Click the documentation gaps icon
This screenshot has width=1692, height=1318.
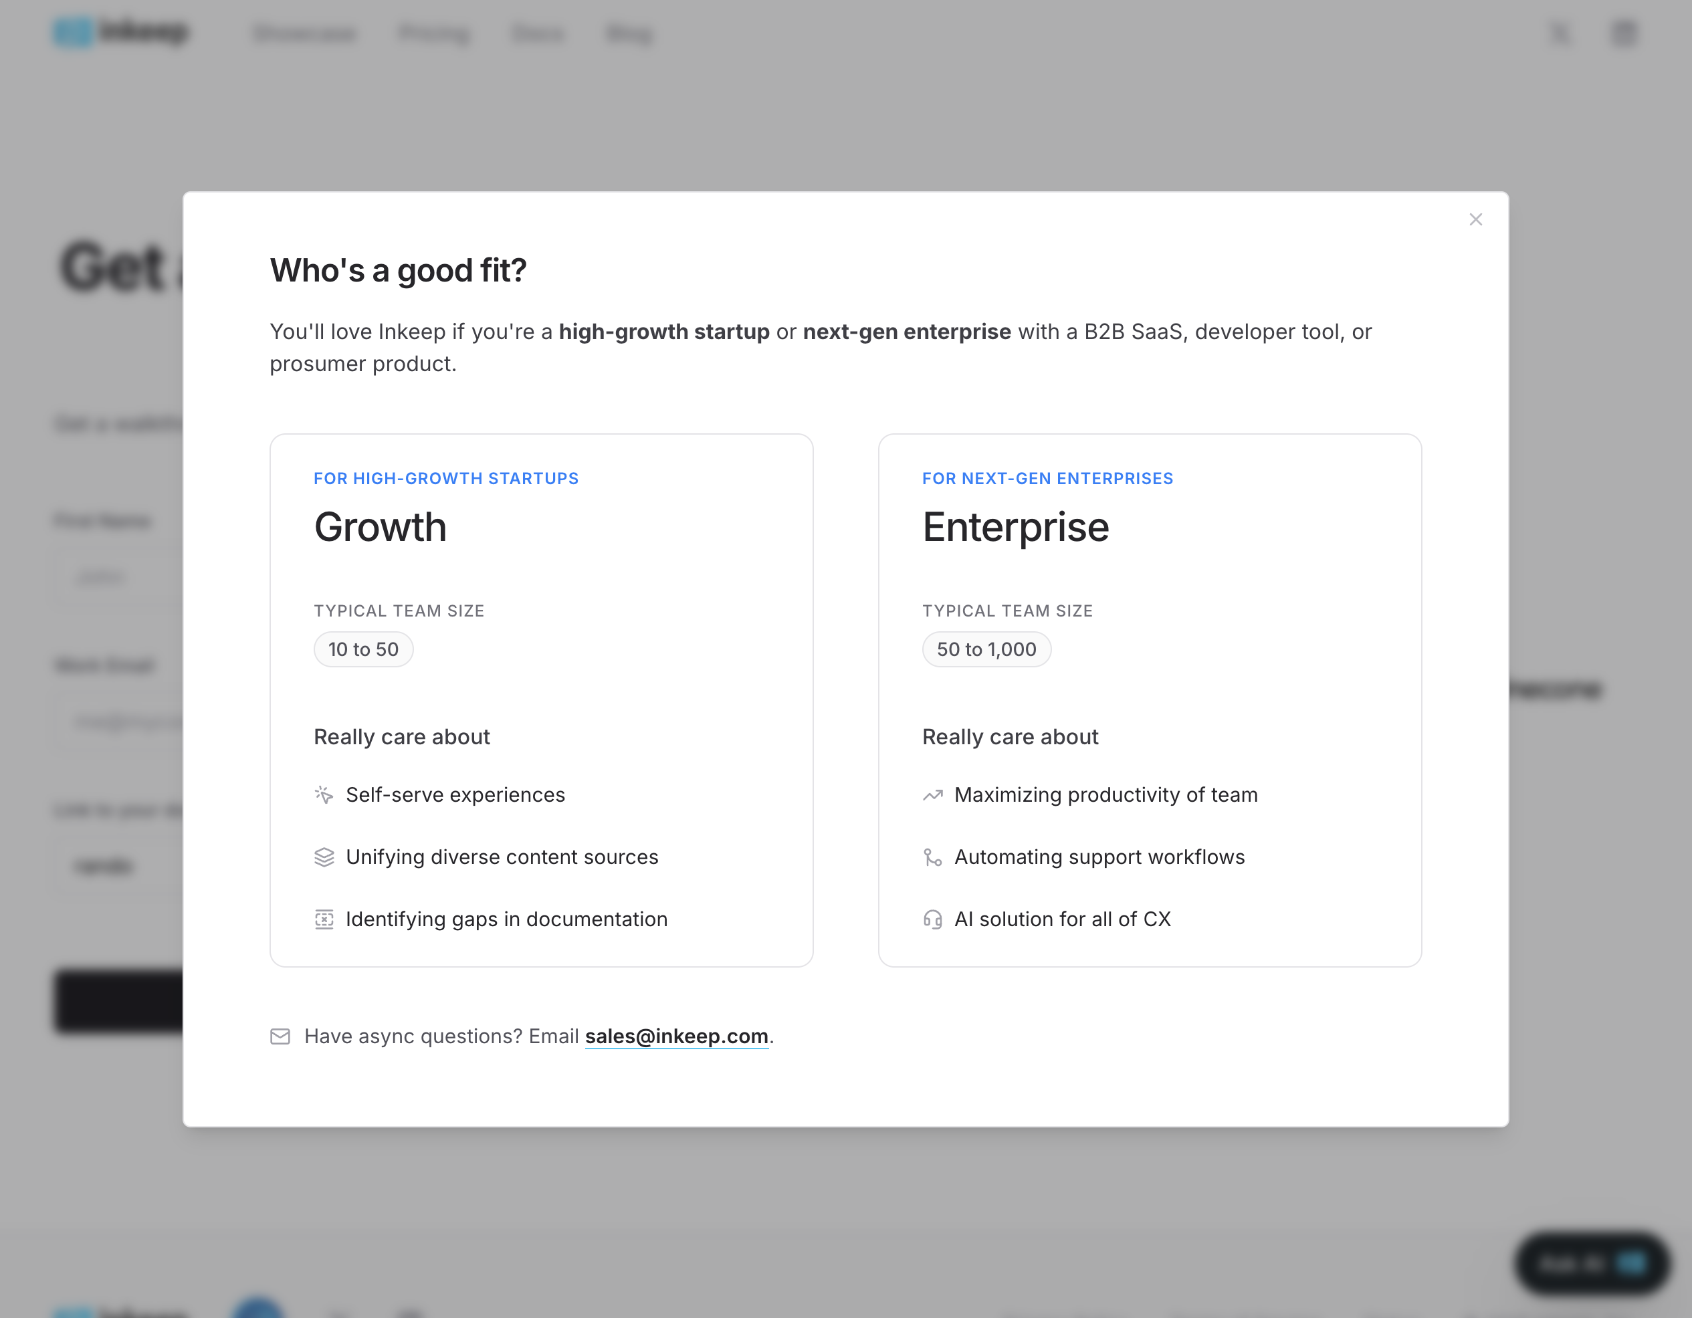(x=324, y=919)
